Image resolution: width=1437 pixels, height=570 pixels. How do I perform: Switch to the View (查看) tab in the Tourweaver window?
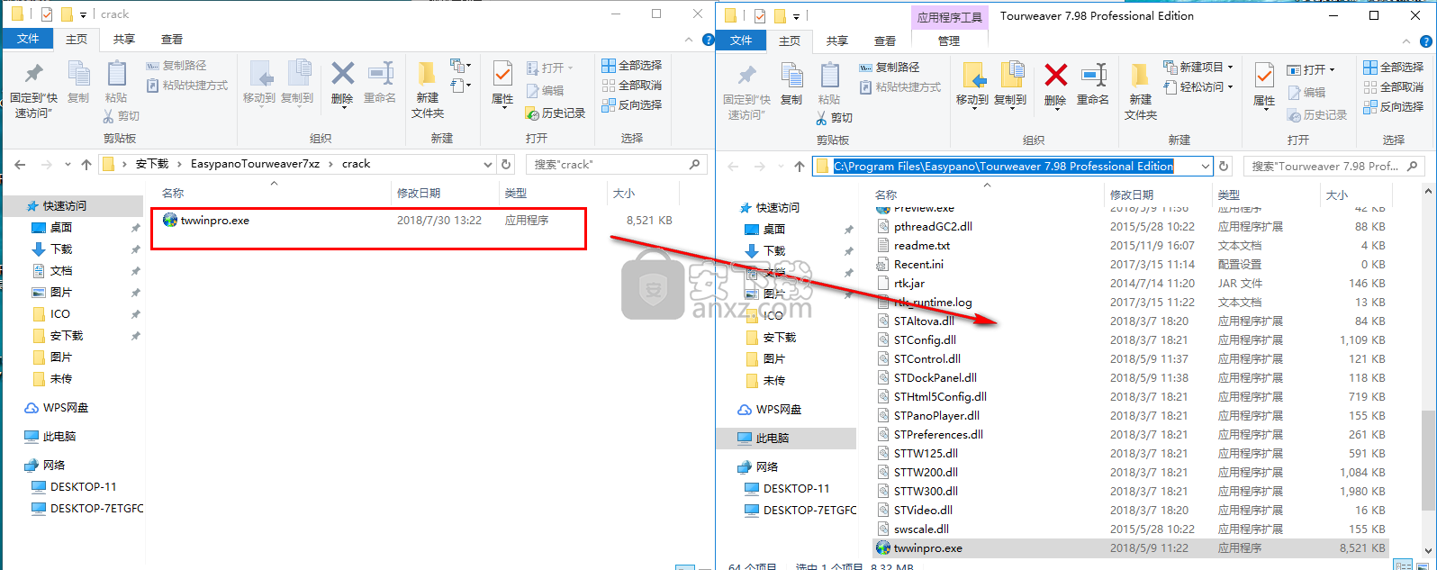[885, 41]
